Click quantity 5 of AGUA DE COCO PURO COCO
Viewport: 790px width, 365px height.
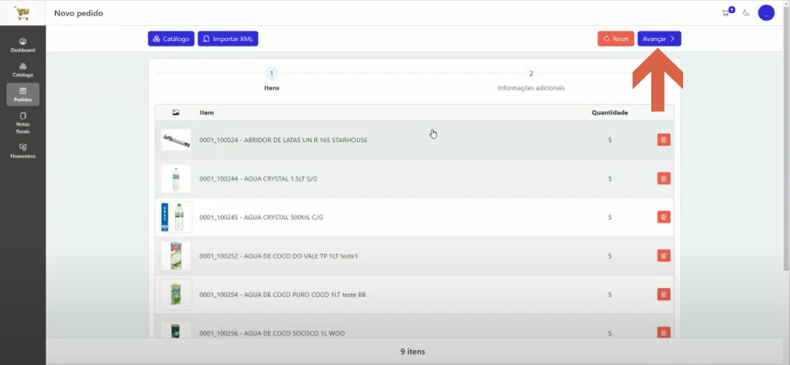(x=610, y=295)
